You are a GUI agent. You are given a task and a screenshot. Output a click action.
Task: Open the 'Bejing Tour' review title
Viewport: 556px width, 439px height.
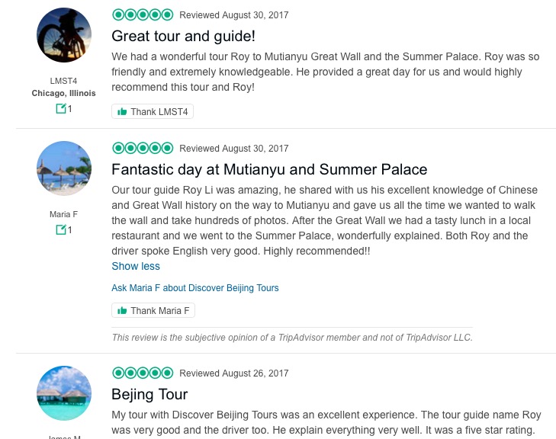click(149, 394)
